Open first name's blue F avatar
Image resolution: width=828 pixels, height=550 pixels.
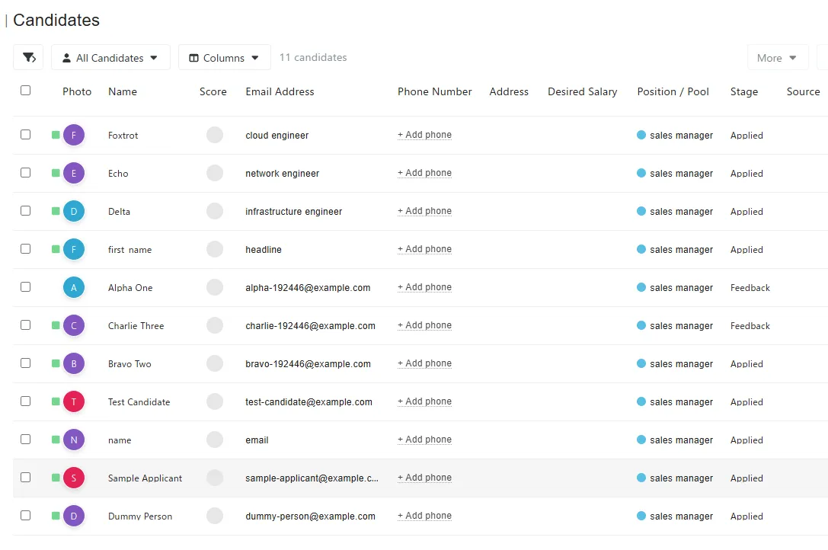coord(74,249)
